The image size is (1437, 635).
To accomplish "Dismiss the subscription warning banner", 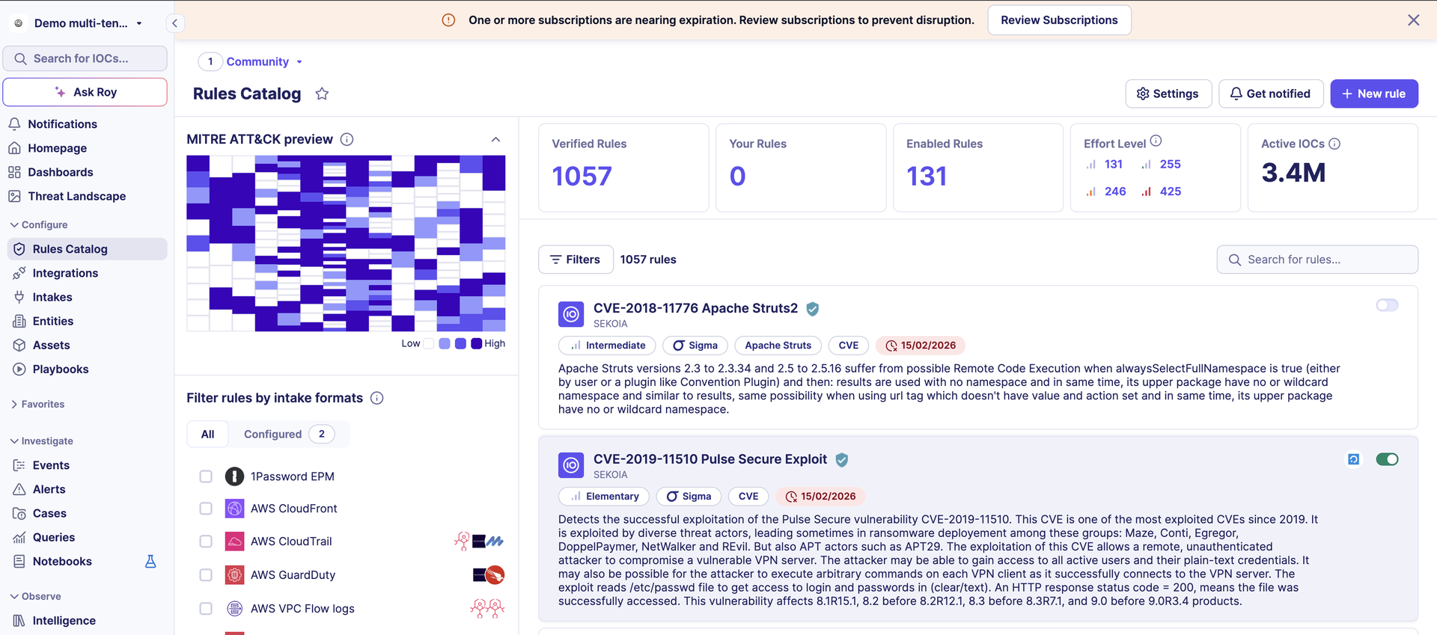I will tap(1413, 20).
